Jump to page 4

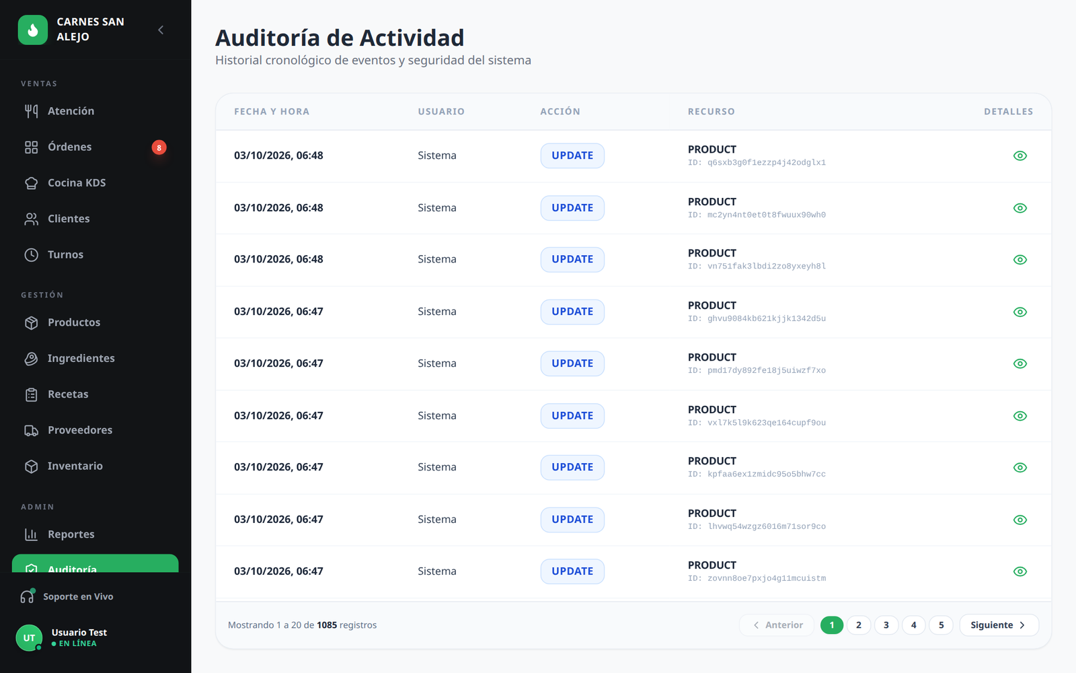point(914,625)
